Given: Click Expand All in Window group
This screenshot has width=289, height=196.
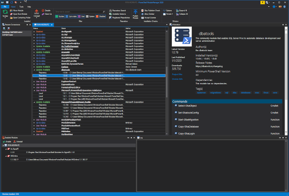Looking at the screenshot, I should point(181,11).
